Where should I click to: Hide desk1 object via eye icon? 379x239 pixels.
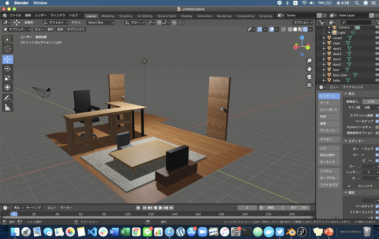pos(377,49)
